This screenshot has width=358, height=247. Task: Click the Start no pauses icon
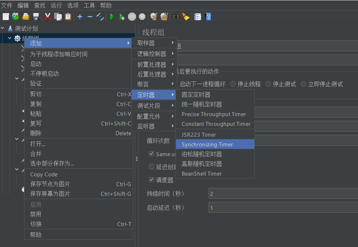122,17
